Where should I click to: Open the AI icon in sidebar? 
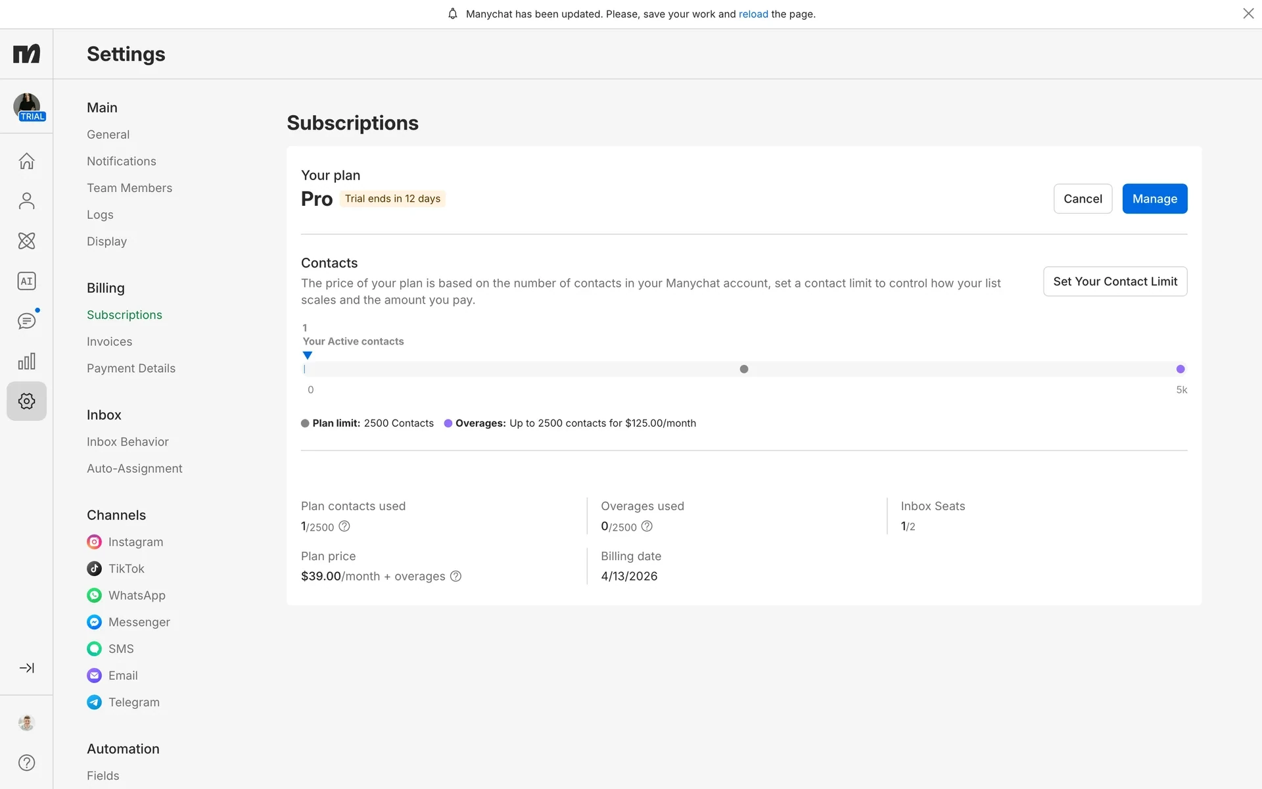(x=26, y=281)
